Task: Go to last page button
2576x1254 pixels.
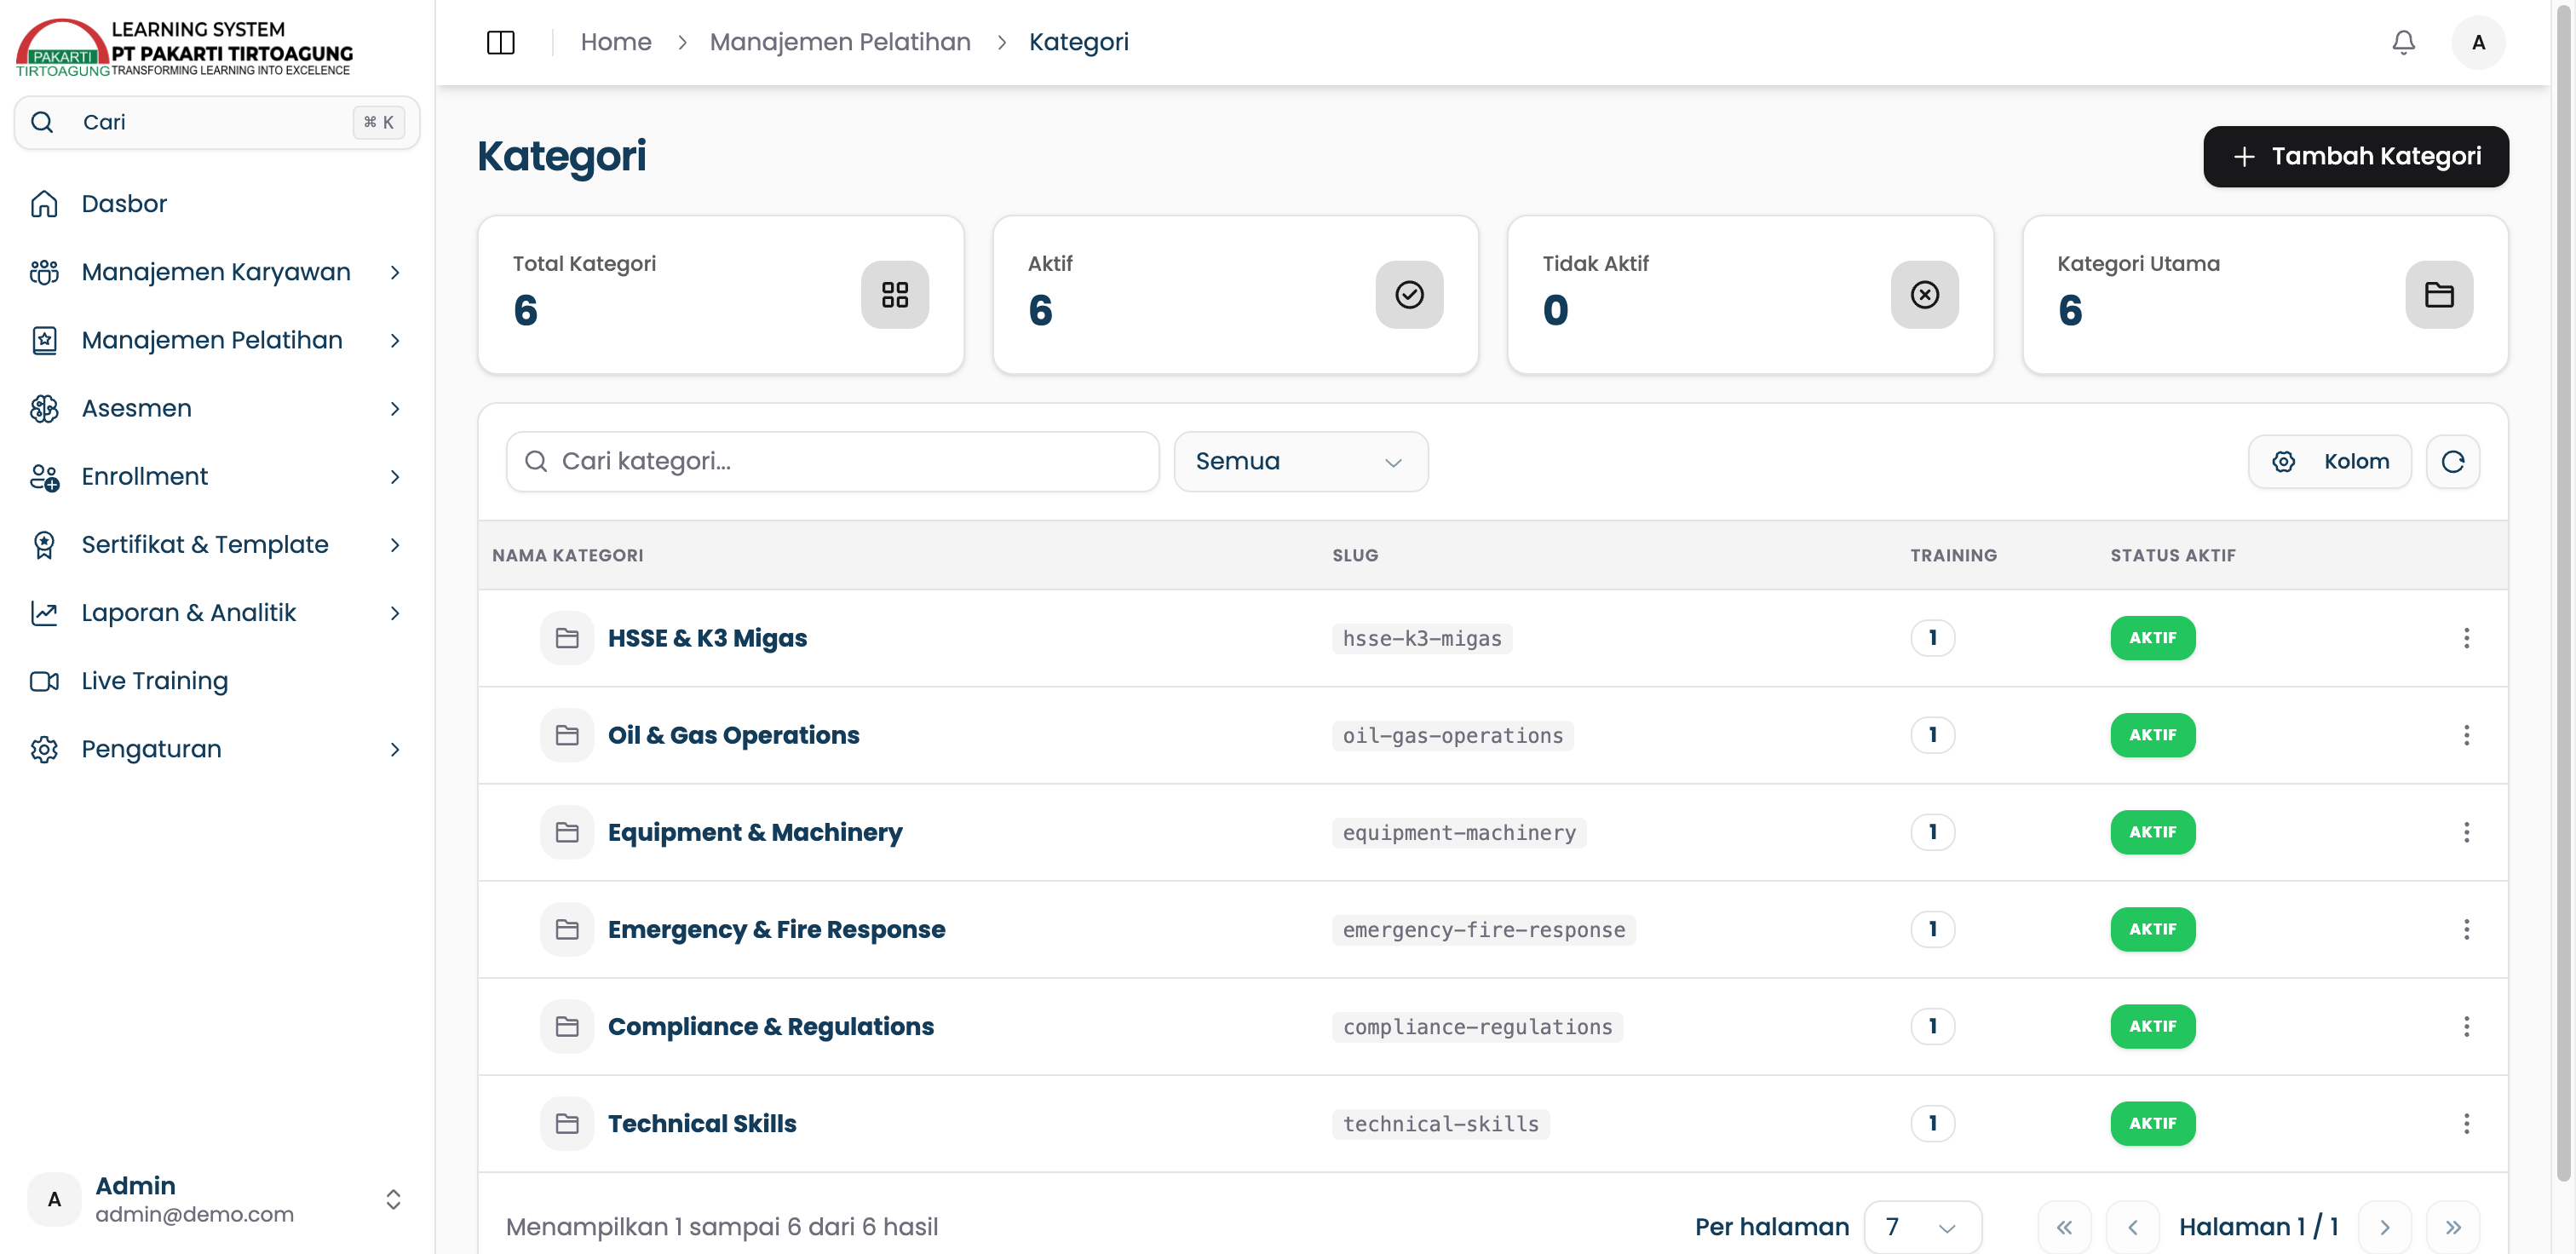Action: coord(2452,1226)
